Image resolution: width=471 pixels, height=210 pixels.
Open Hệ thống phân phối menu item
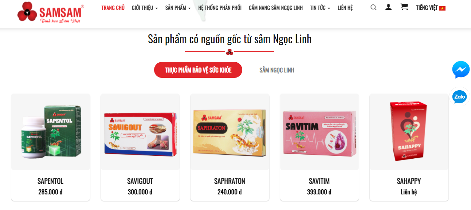[x=220, y=8]
